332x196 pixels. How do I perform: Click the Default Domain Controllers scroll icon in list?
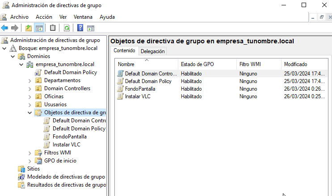121,74
